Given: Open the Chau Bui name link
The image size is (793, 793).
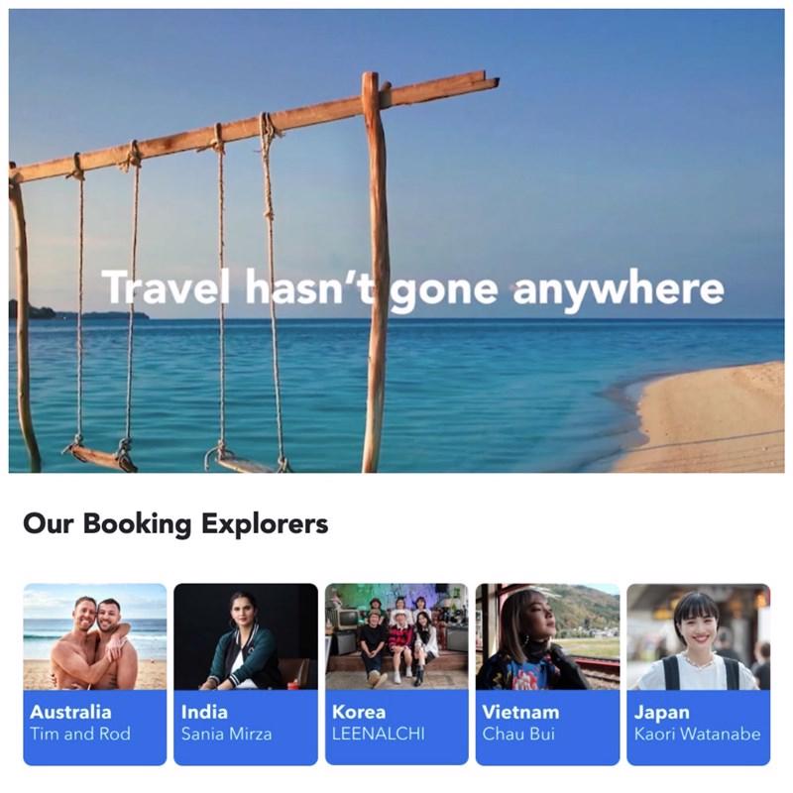Looking at the screenshot, I should (x=518, y=734).
